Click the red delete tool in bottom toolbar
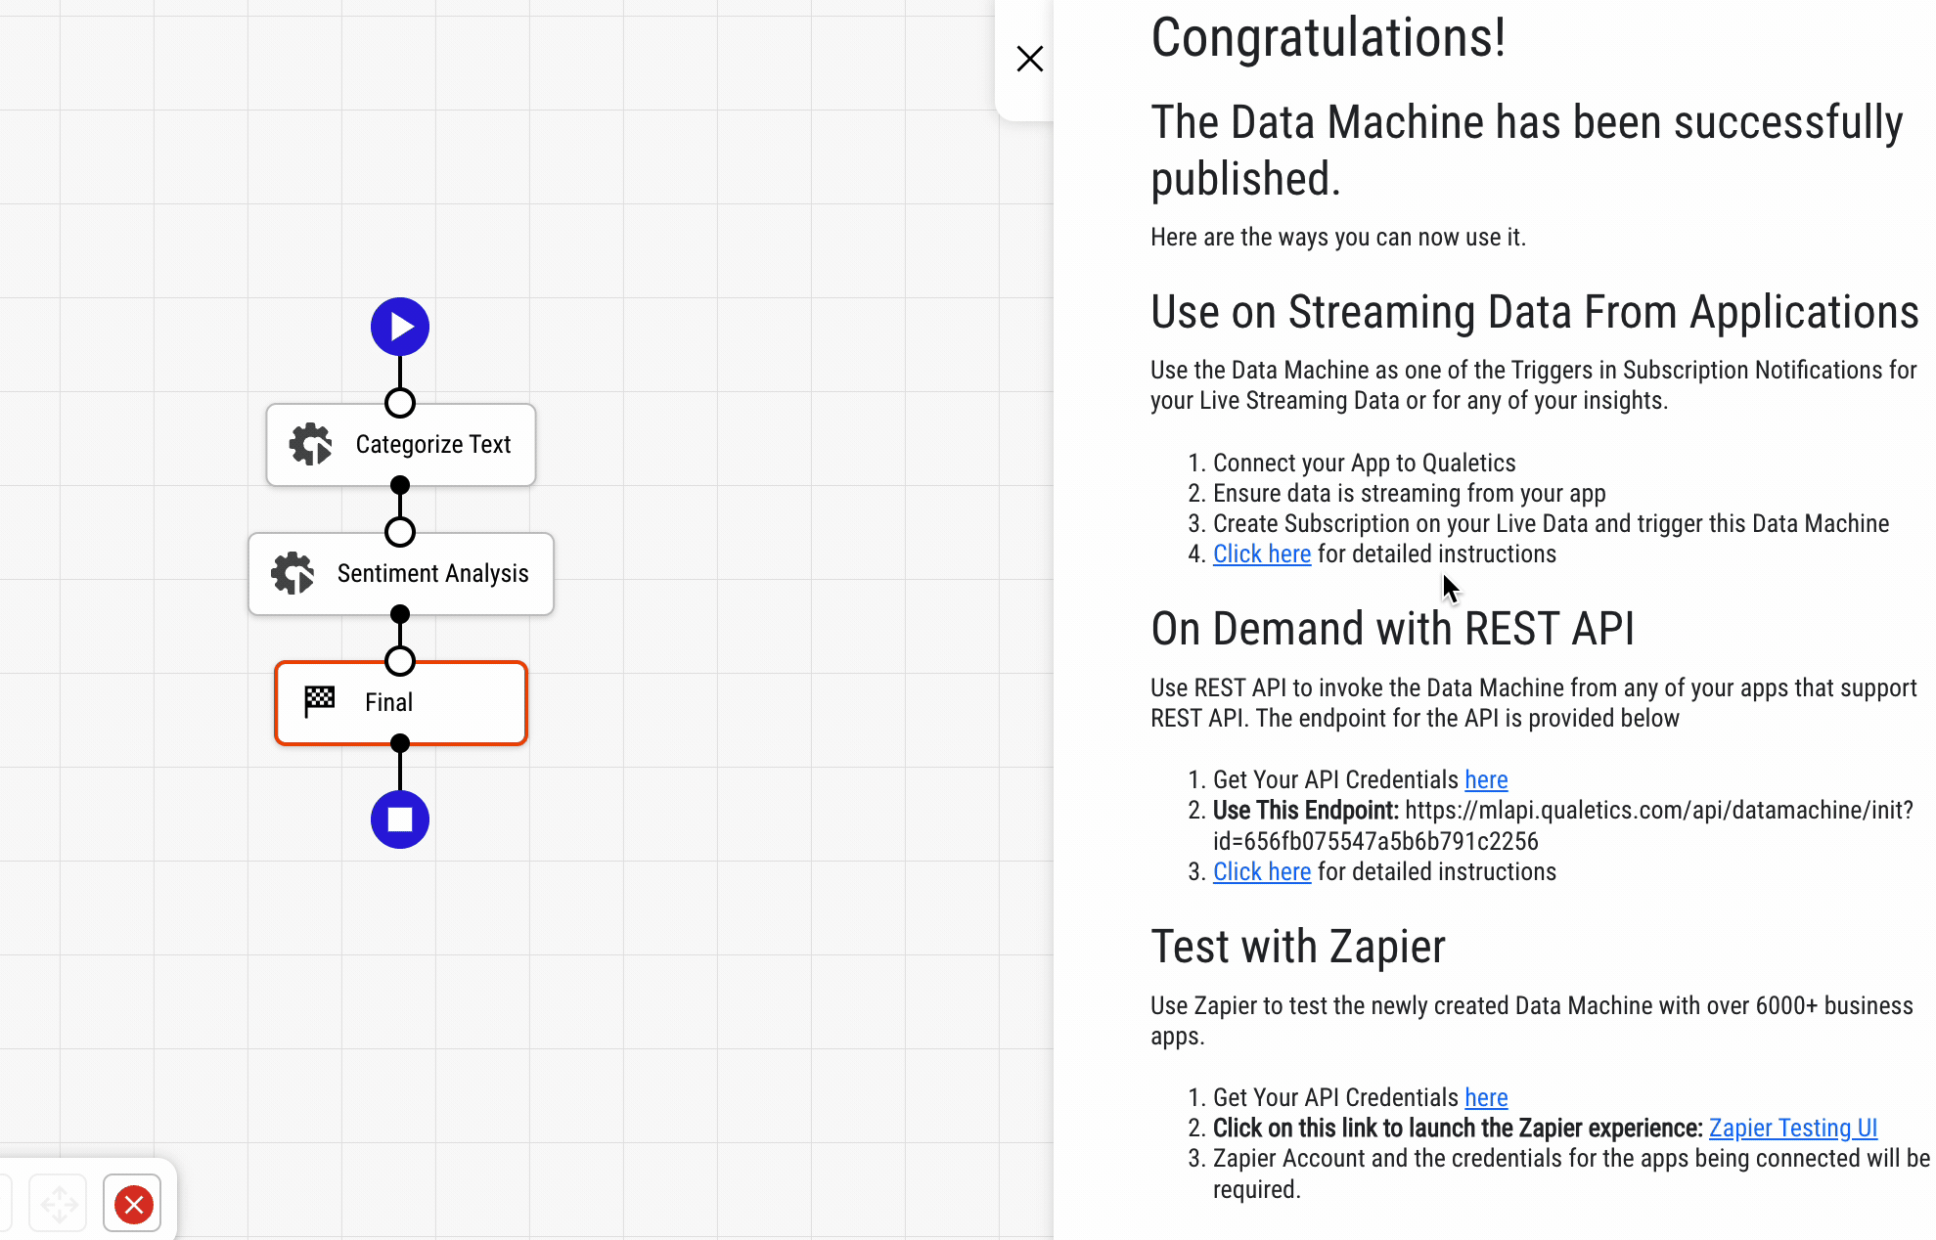This screenshot has height=1240, width=1936. coord(132,1203)
